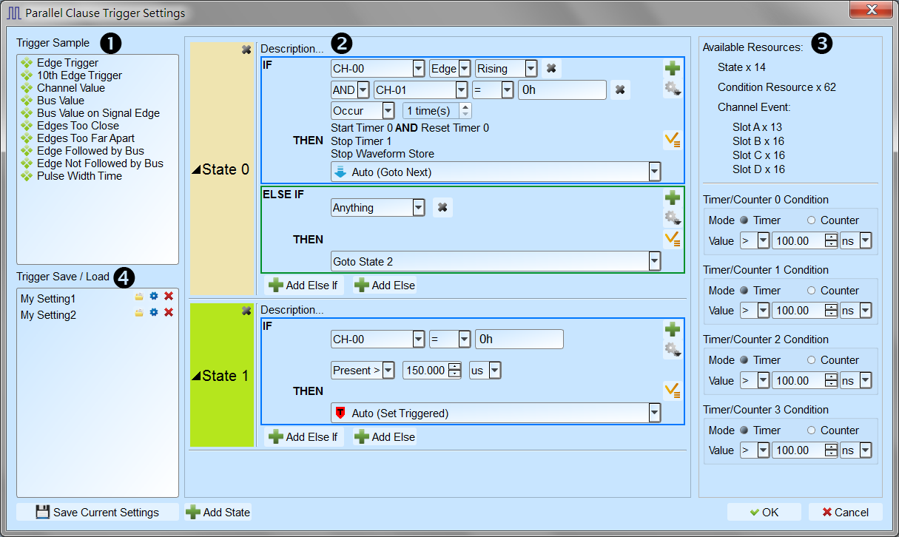Click the Add State button
Image resolution: width=899 pixels, height=537 pixels.
[218, 512]
